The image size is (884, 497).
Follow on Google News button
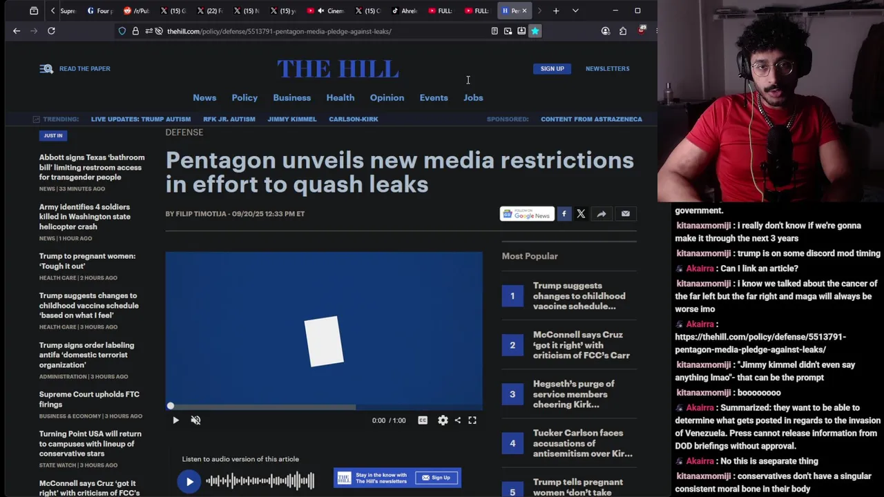[527, 214]
